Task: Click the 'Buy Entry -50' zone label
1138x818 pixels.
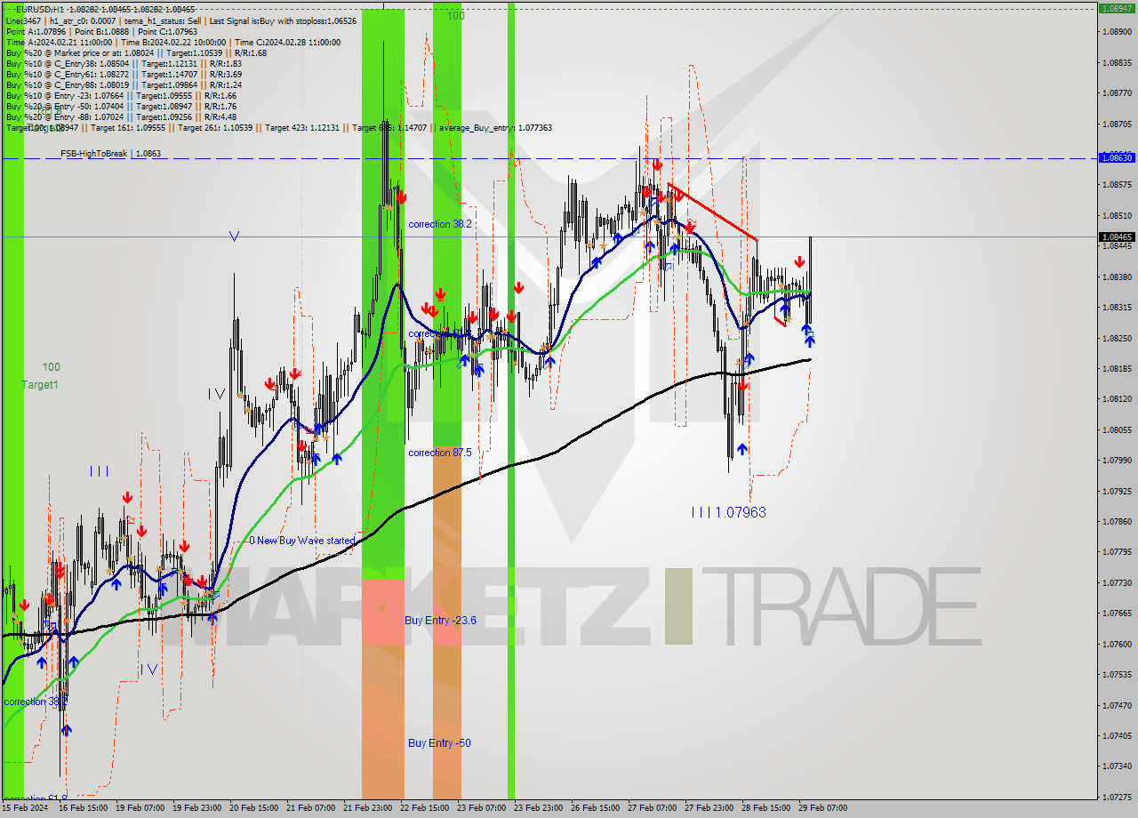Action: (x=439, y=742)
